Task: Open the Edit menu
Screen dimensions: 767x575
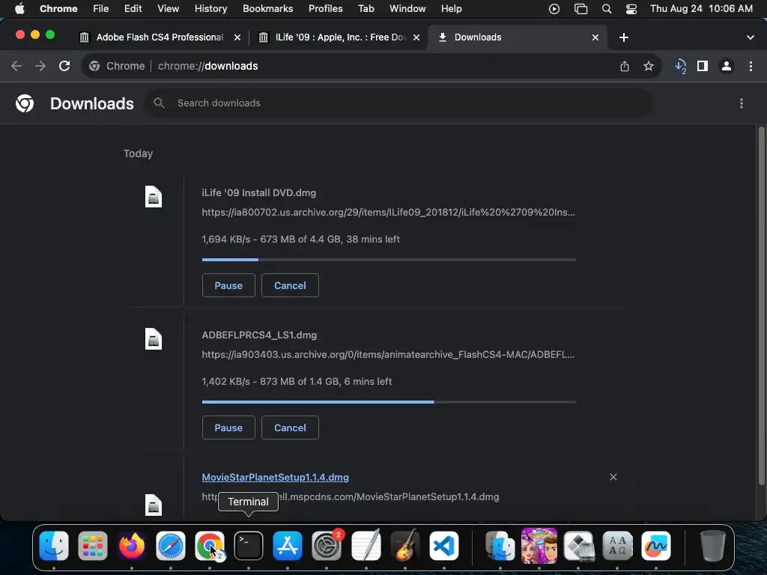Action: click(133, 9)
